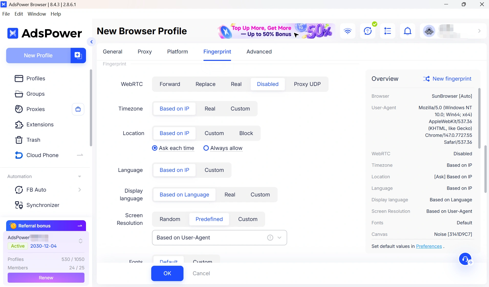Image resolution: width=489 pixels, height=287 pixels.
Task: Select Always allow radio option
Action: 206,148
